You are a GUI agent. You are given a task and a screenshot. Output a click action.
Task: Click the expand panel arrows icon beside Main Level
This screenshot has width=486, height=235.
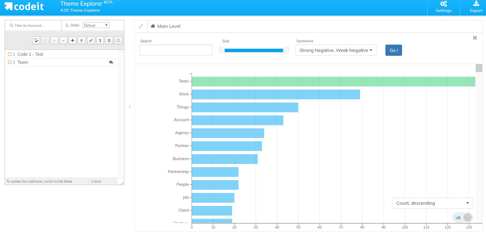click(141, 26)
